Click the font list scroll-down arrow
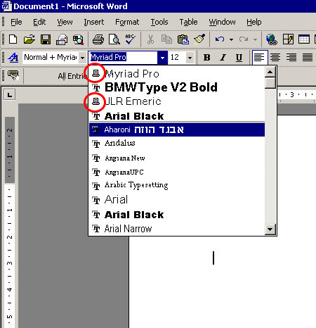Image resolution: width=316 pixels, height=328 pixels. (x=270, y=229)
